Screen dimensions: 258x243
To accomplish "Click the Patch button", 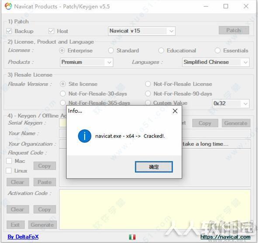I will (x=234, y=30).
